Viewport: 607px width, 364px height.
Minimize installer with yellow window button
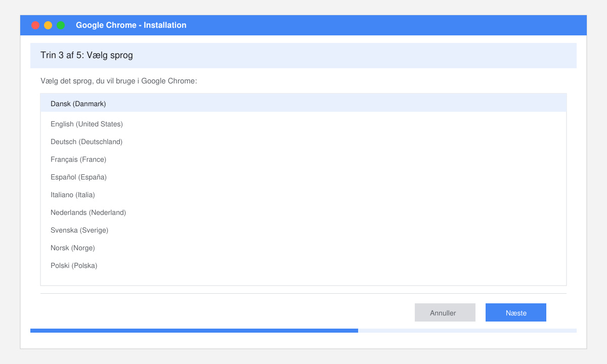pos(48,25)
